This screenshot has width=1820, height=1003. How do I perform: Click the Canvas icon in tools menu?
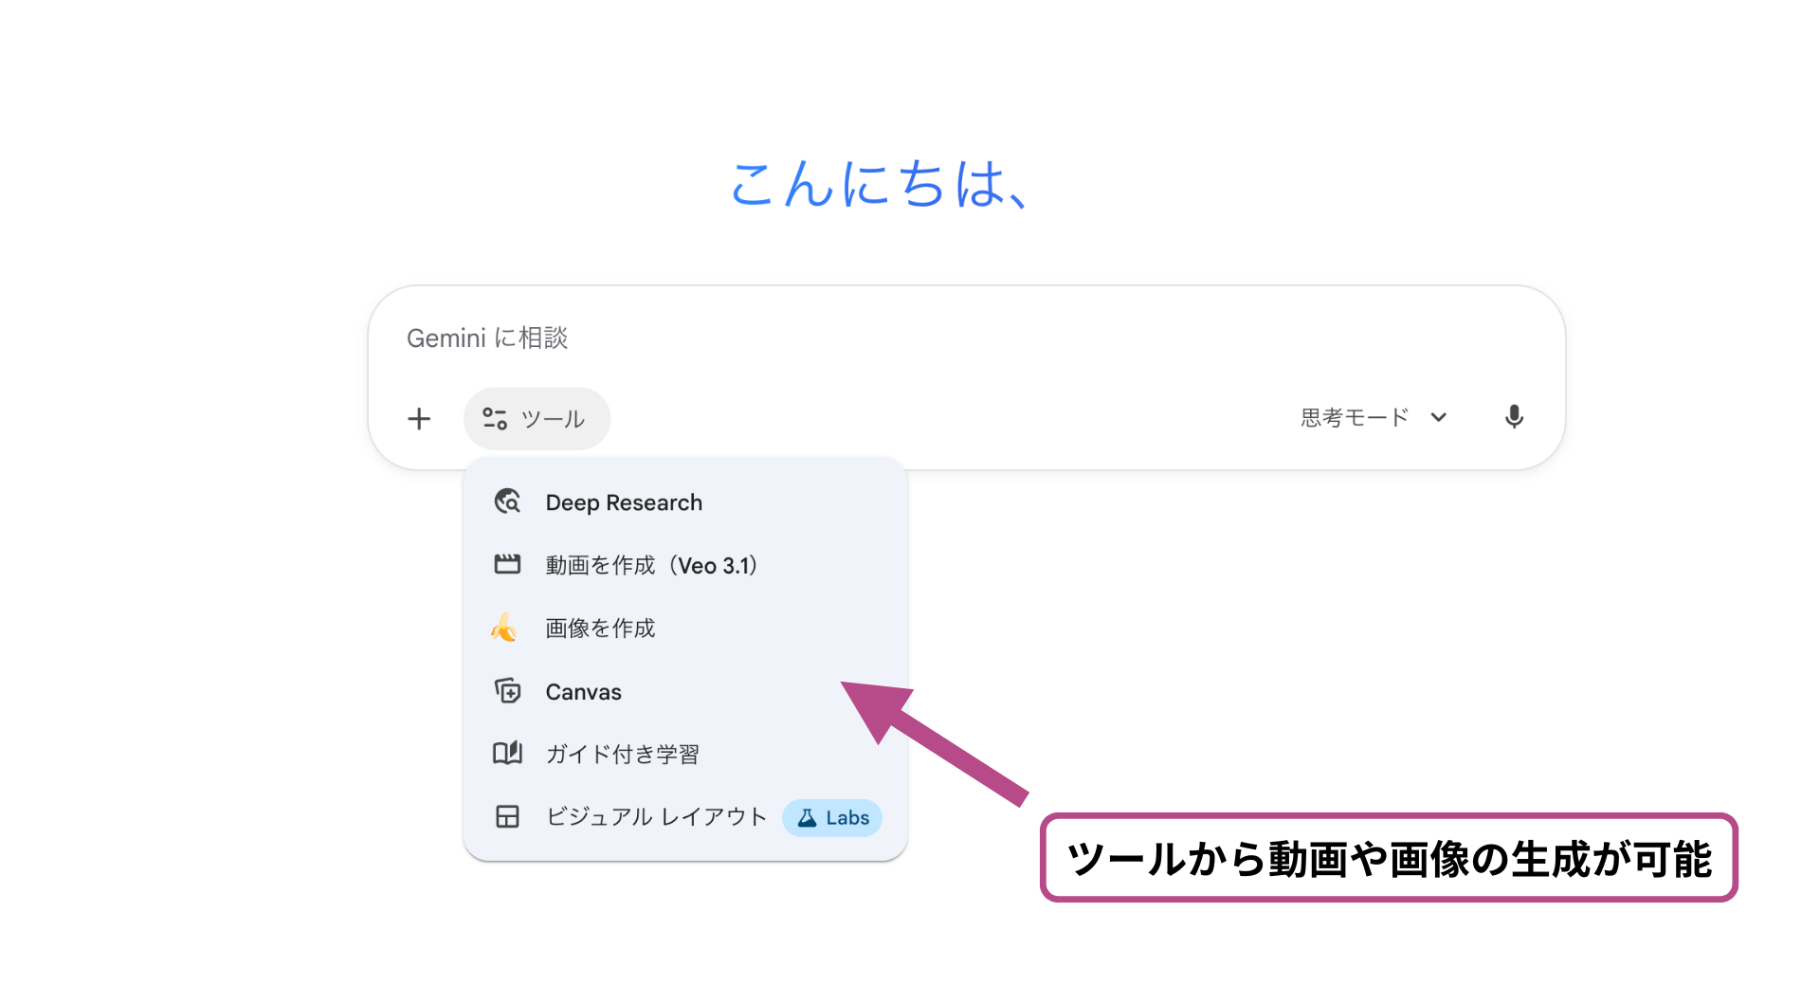click(507, 691)
